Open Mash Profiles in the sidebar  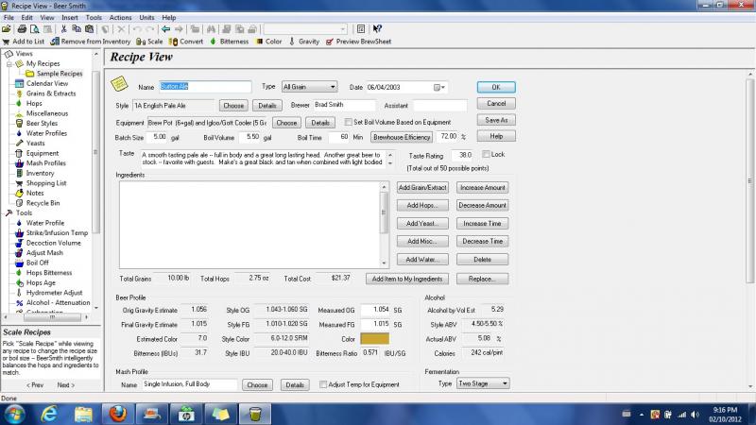[x=45, y=163]
